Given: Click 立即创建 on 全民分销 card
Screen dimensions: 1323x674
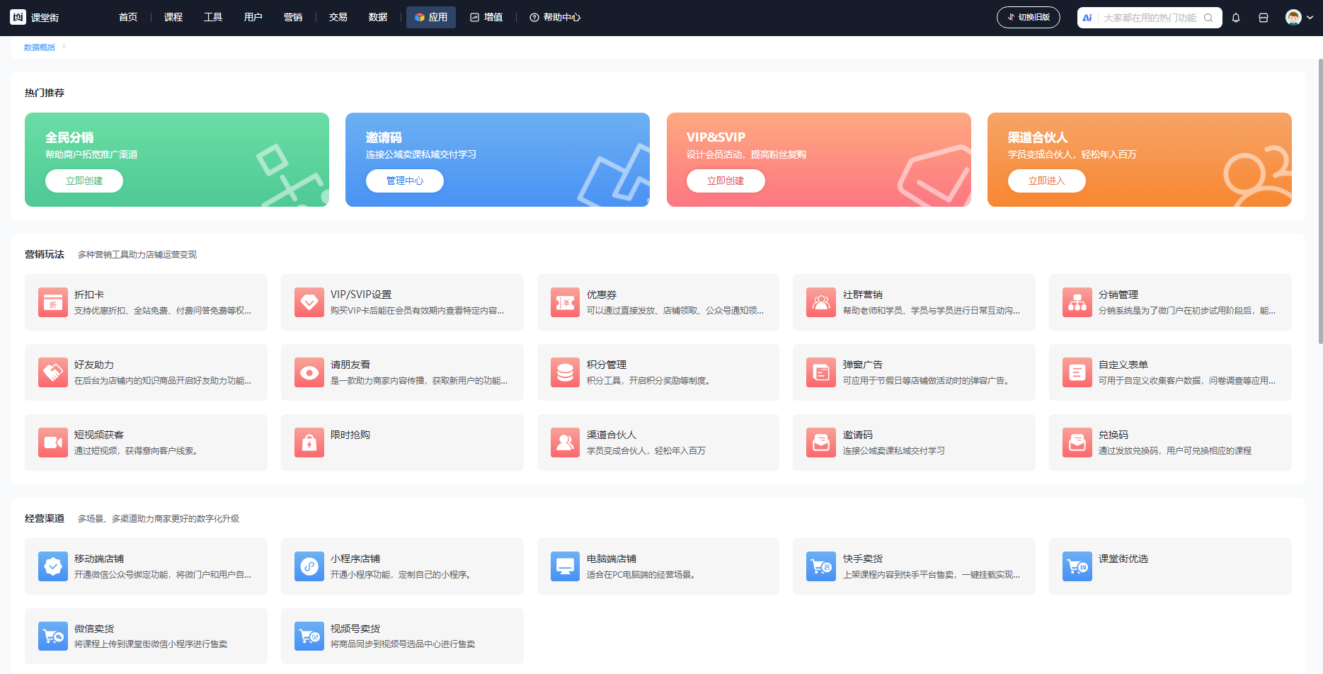Looking at the screenshot, I should [x=84, y=181].
